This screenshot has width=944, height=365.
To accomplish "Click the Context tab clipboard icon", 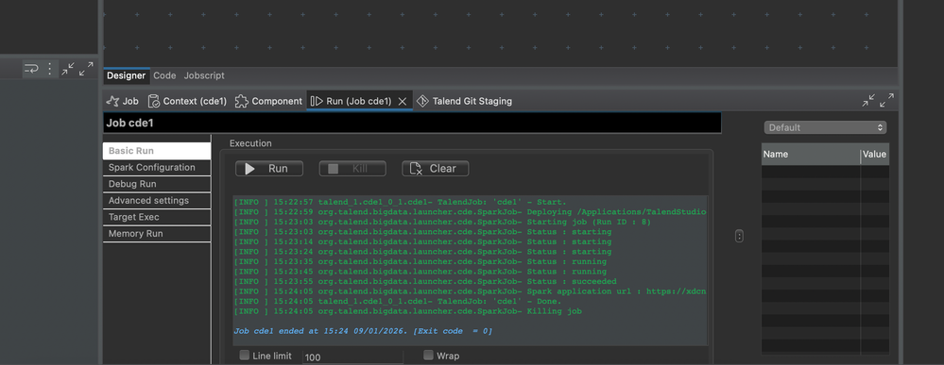I will click(x=153, y=101).
